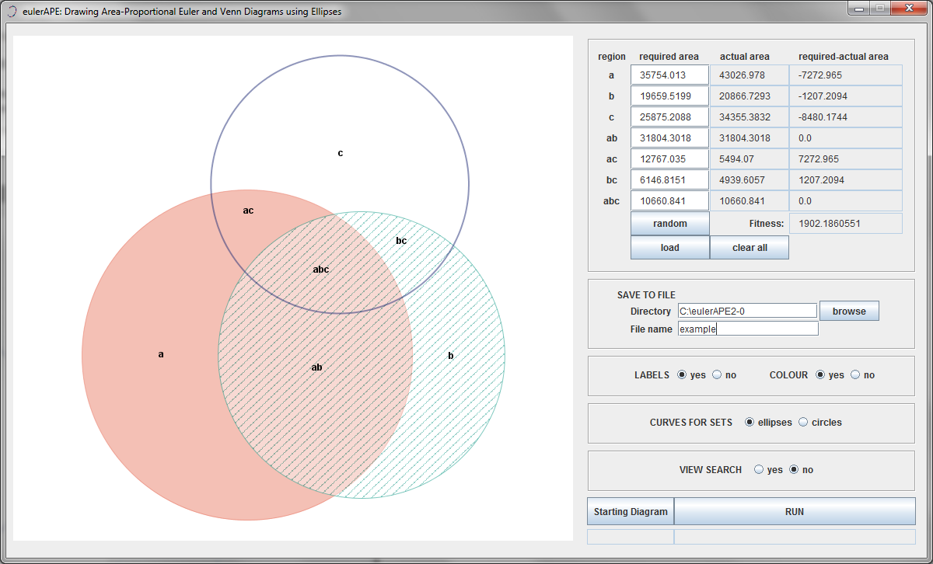The image size is (933, 564).
Task: Edit required area for region bc
Action: click(x=670, y=180)
